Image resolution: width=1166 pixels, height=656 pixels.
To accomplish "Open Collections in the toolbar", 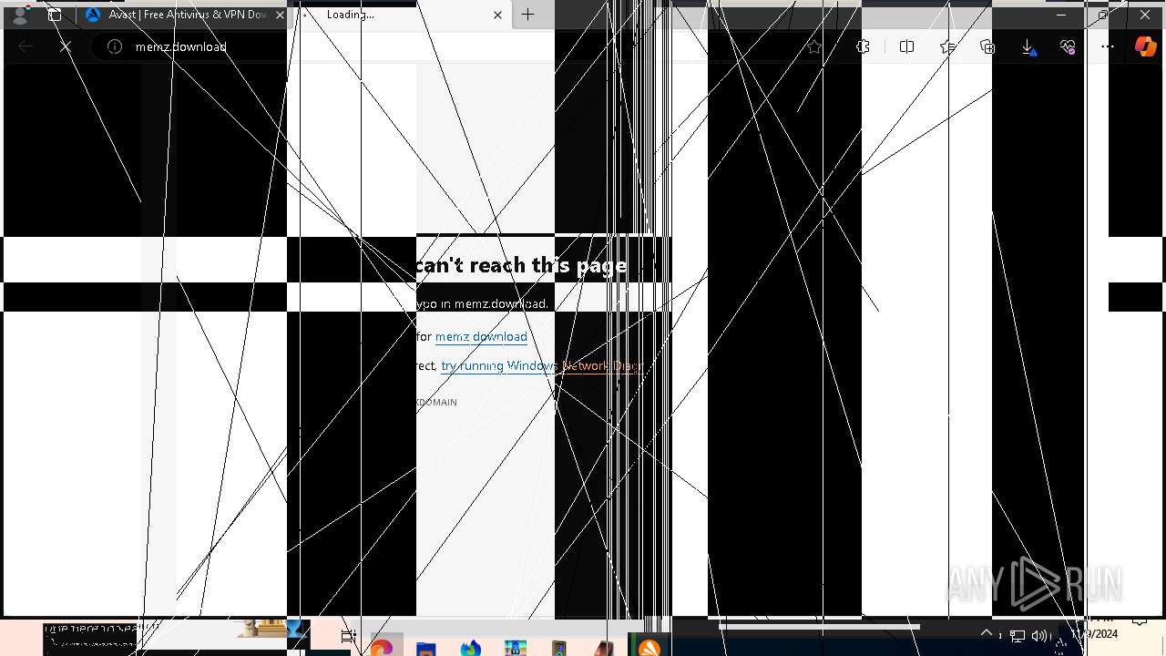I will pos(987,46).
